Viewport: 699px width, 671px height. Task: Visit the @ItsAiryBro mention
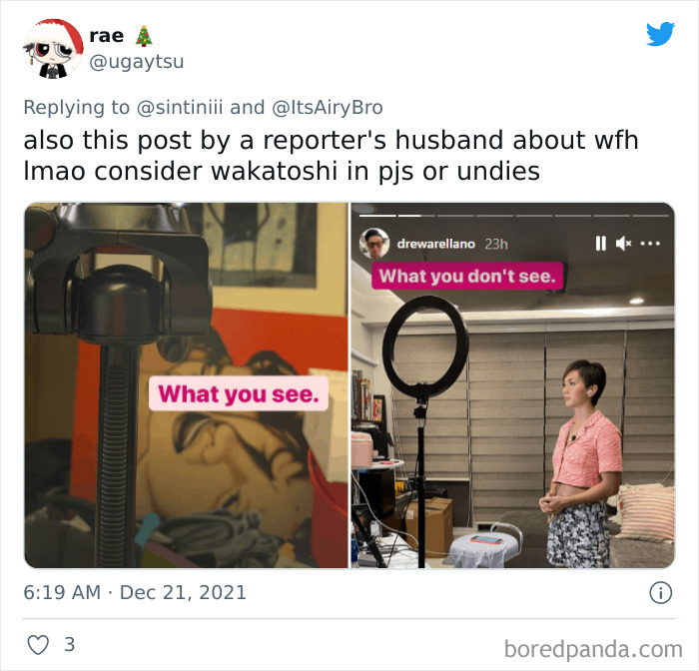[328, 108]
